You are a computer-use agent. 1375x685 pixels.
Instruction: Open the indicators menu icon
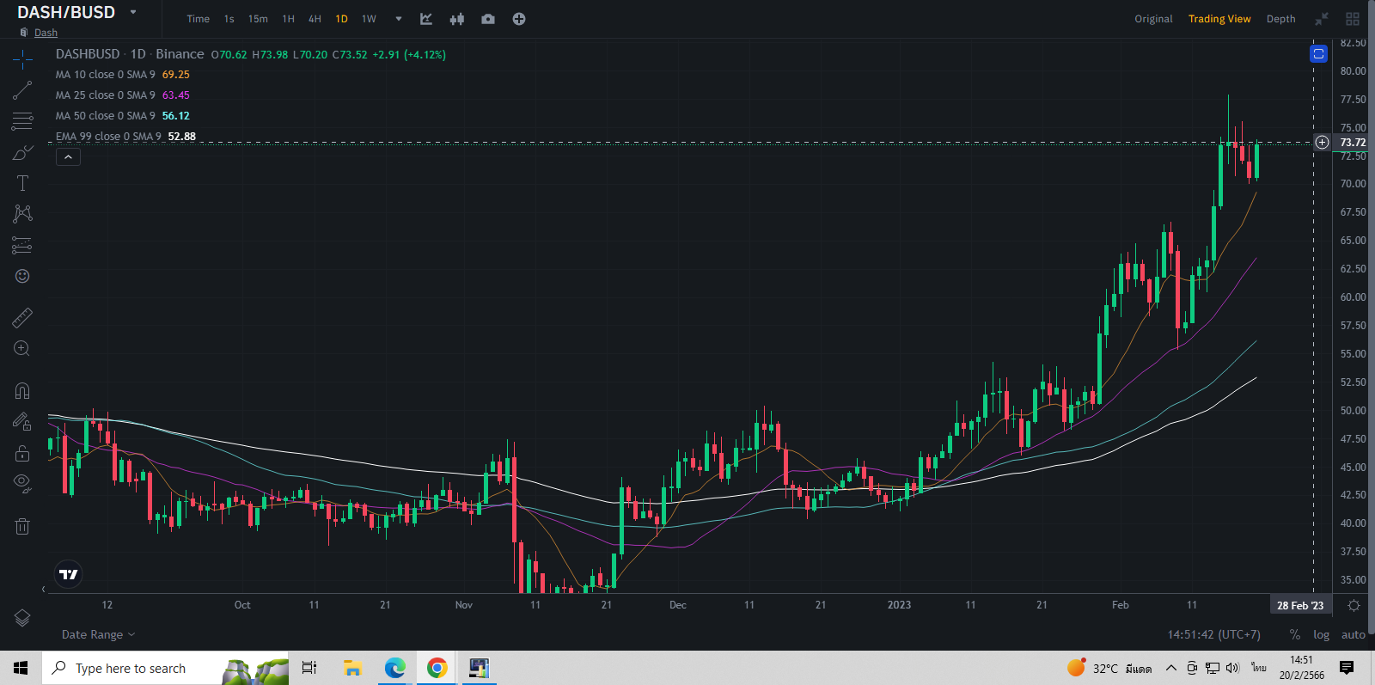(x=426, y=19)
